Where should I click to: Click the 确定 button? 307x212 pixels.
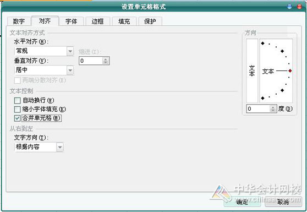pyautogui.click(x=242, y=202)
